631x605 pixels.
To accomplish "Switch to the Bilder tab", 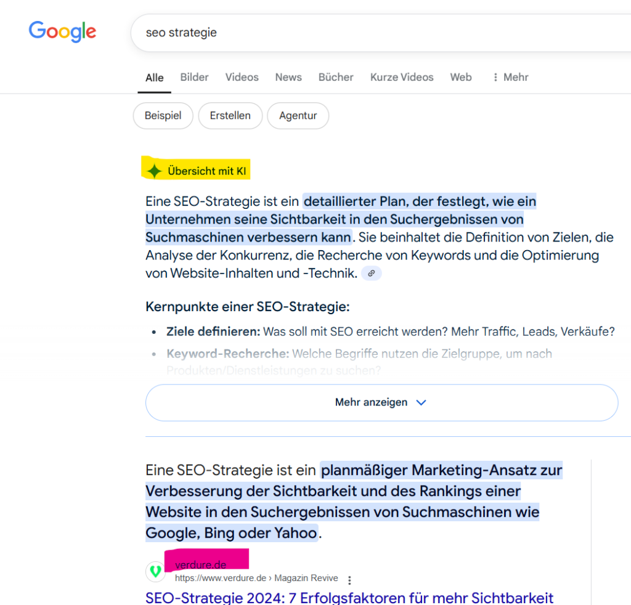I will point(194,78).
